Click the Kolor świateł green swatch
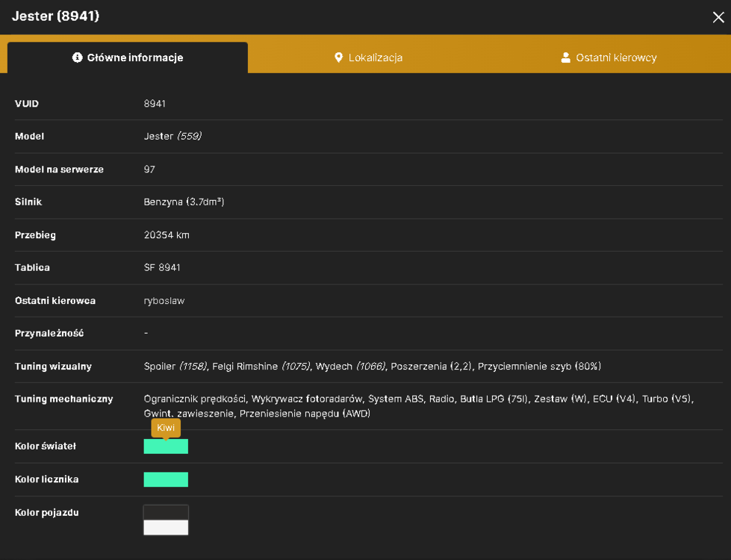The height and width of the screenshot is (560, 731). pos(166,447)
